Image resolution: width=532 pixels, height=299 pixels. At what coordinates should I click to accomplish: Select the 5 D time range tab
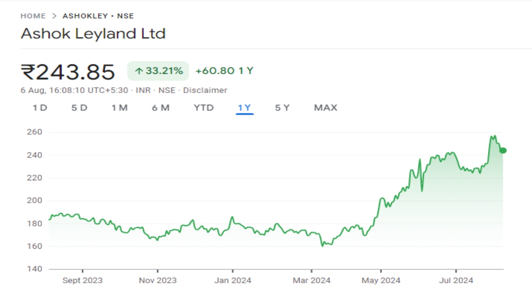coord(79,108)
